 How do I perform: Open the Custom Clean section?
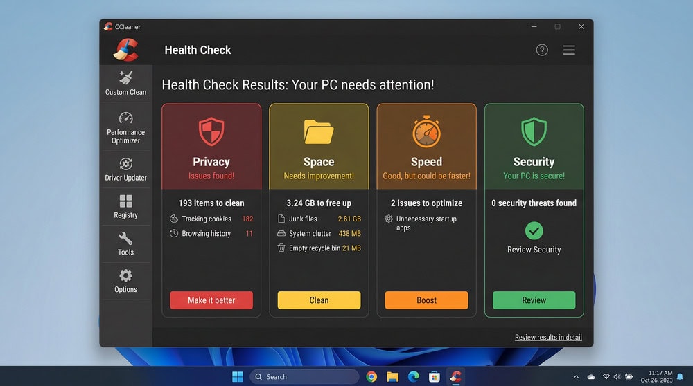click(x=125, y=83)
